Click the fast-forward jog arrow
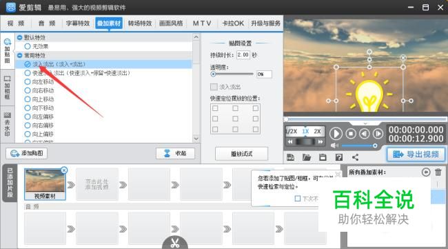The image size is (448, 249). [x=320, y=142]
